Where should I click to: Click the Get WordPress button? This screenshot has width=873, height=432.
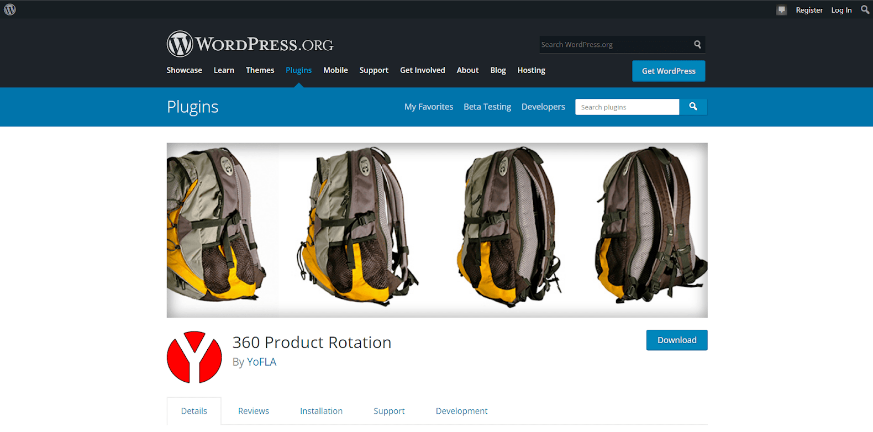(669, 71)
